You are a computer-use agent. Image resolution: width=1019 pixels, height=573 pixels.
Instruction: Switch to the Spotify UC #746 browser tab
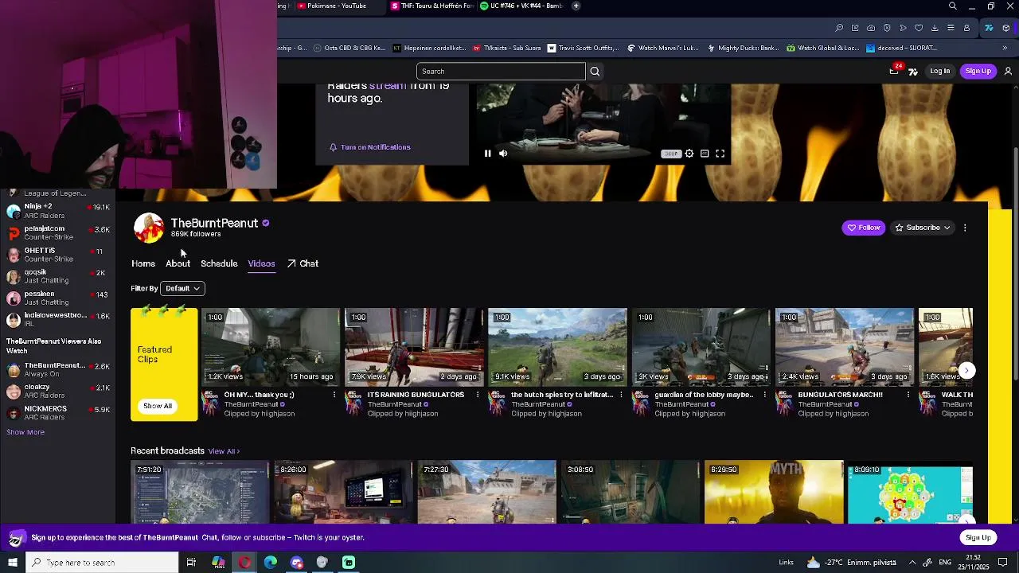pos(521,6)
